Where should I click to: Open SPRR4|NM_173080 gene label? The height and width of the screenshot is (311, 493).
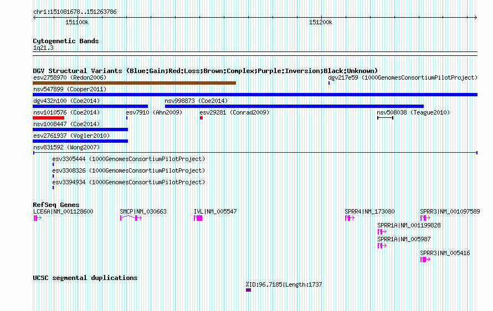[x=369, y=212]
